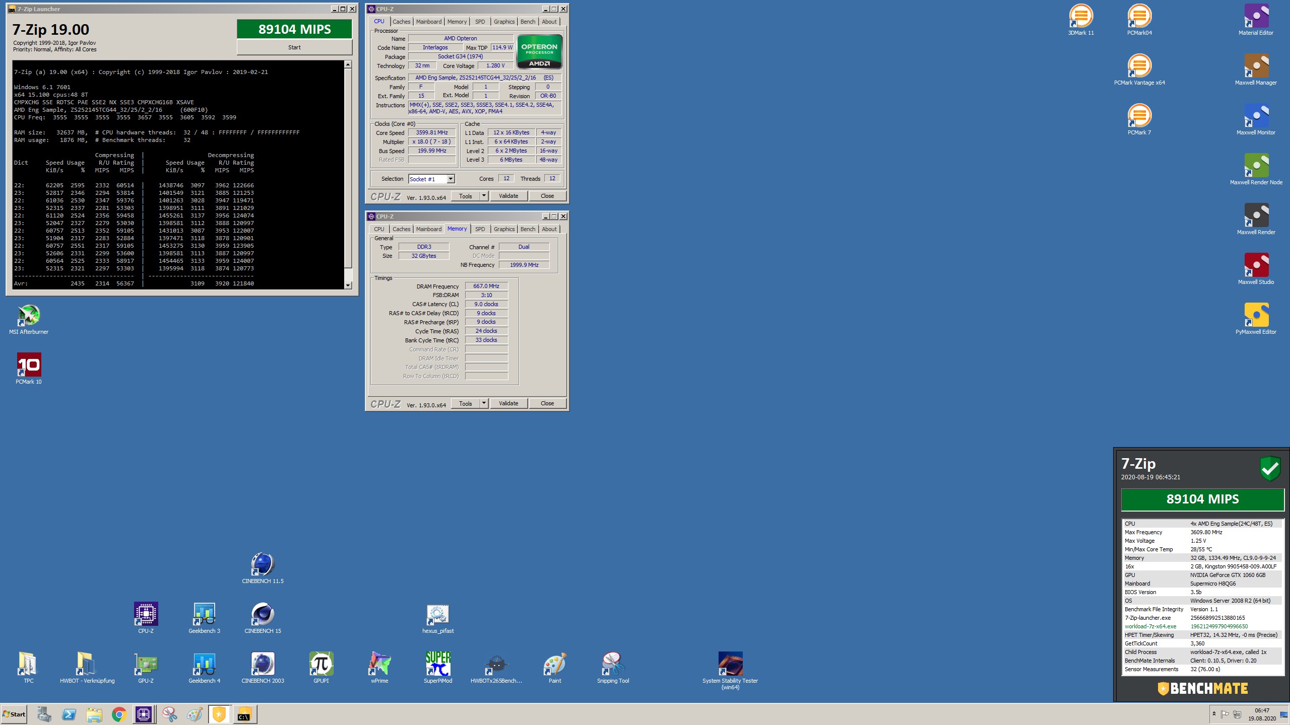Click scroll-up arrow in 7-Zip output
Image resolution: width=1290 pixels, height=725 pixels.
pyautogui.click(x=348, y=64)
